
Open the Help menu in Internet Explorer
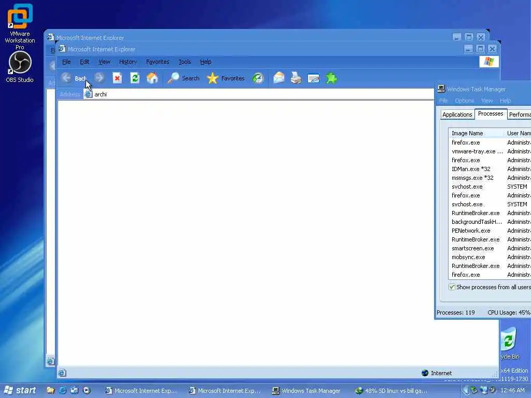pos(205,62)
